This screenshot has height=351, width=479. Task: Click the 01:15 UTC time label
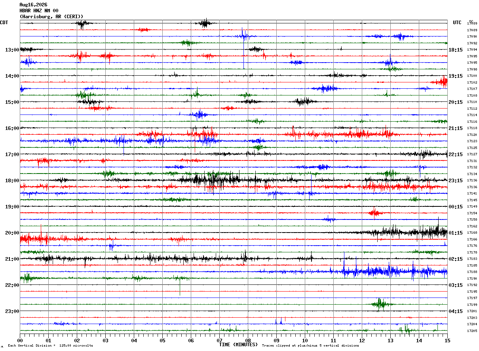pos(455,233)
